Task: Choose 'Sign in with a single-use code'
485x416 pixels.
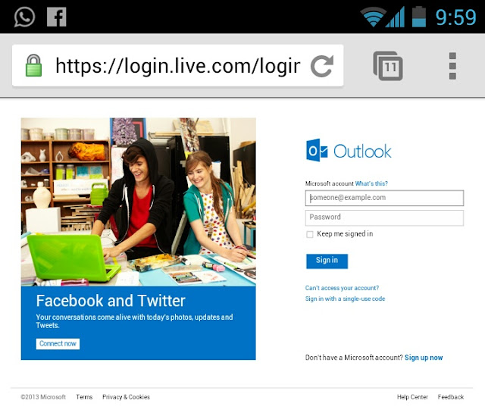Action: point(346,299)
